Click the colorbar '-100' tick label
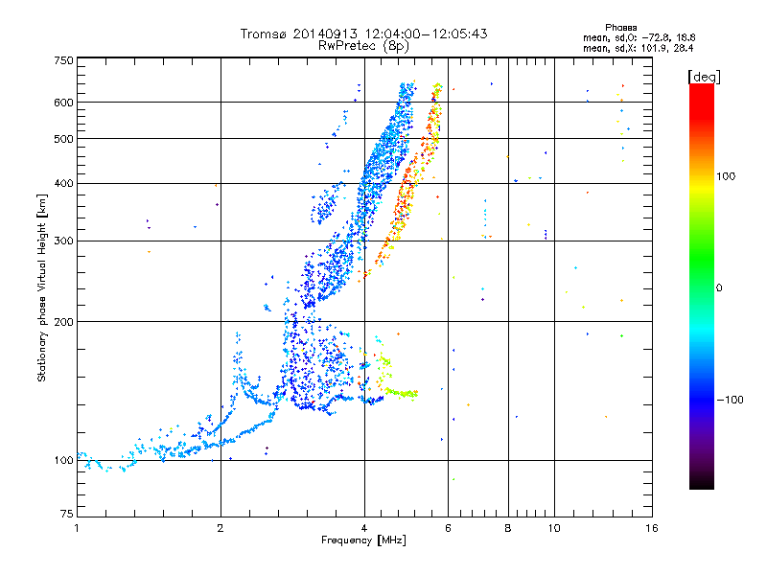Screen dimensions: 767x575 (730, 400)
